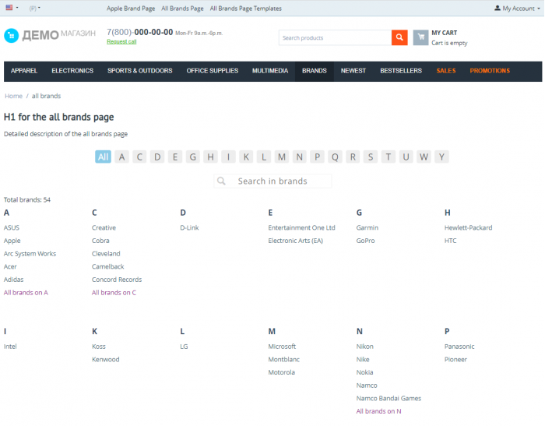Click All brands on N

pos(378,411)
